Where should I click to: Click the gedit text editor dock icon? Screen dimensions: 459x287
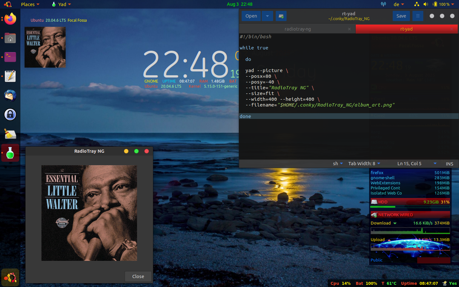10,76
